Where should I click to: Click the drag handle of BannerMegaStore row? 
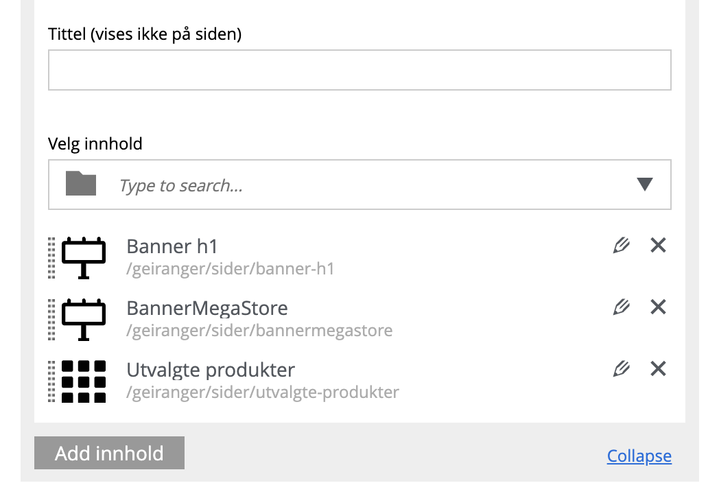point(51,320)
